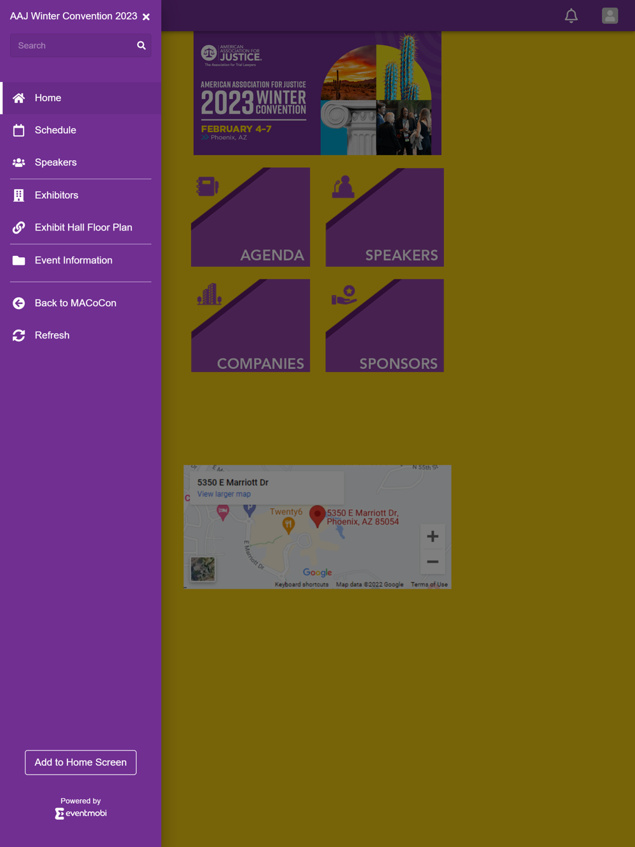Open the user profile avatar icon
635x847 pixels.
(x=610, y=16)
